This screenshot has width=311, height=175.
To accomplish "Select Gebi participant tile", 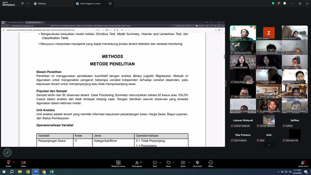I will pos(269,135).
